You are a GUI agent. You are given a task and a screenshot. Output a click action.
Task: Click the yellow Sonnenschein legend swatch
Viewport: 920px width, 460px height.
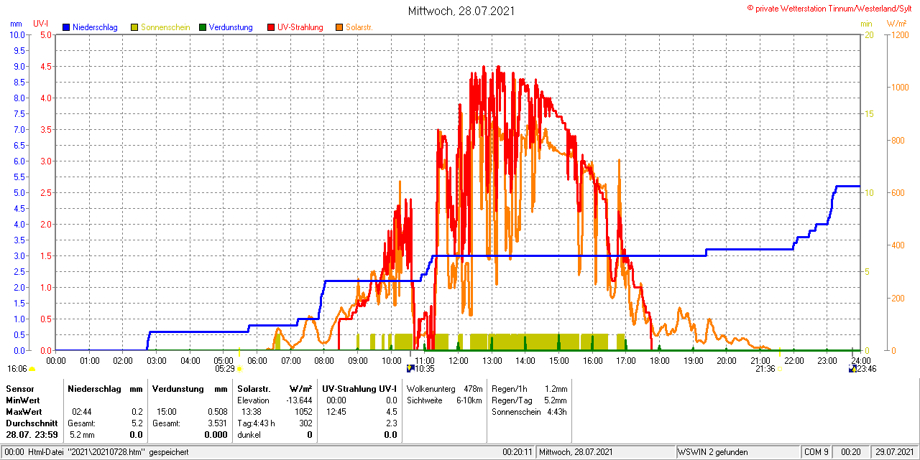(x=134, y=27)
